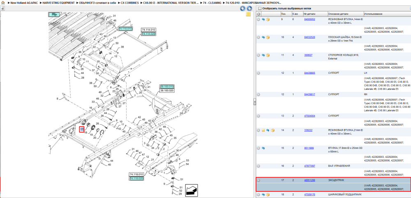Open part number link 47504004

click(x=309, y=116)
